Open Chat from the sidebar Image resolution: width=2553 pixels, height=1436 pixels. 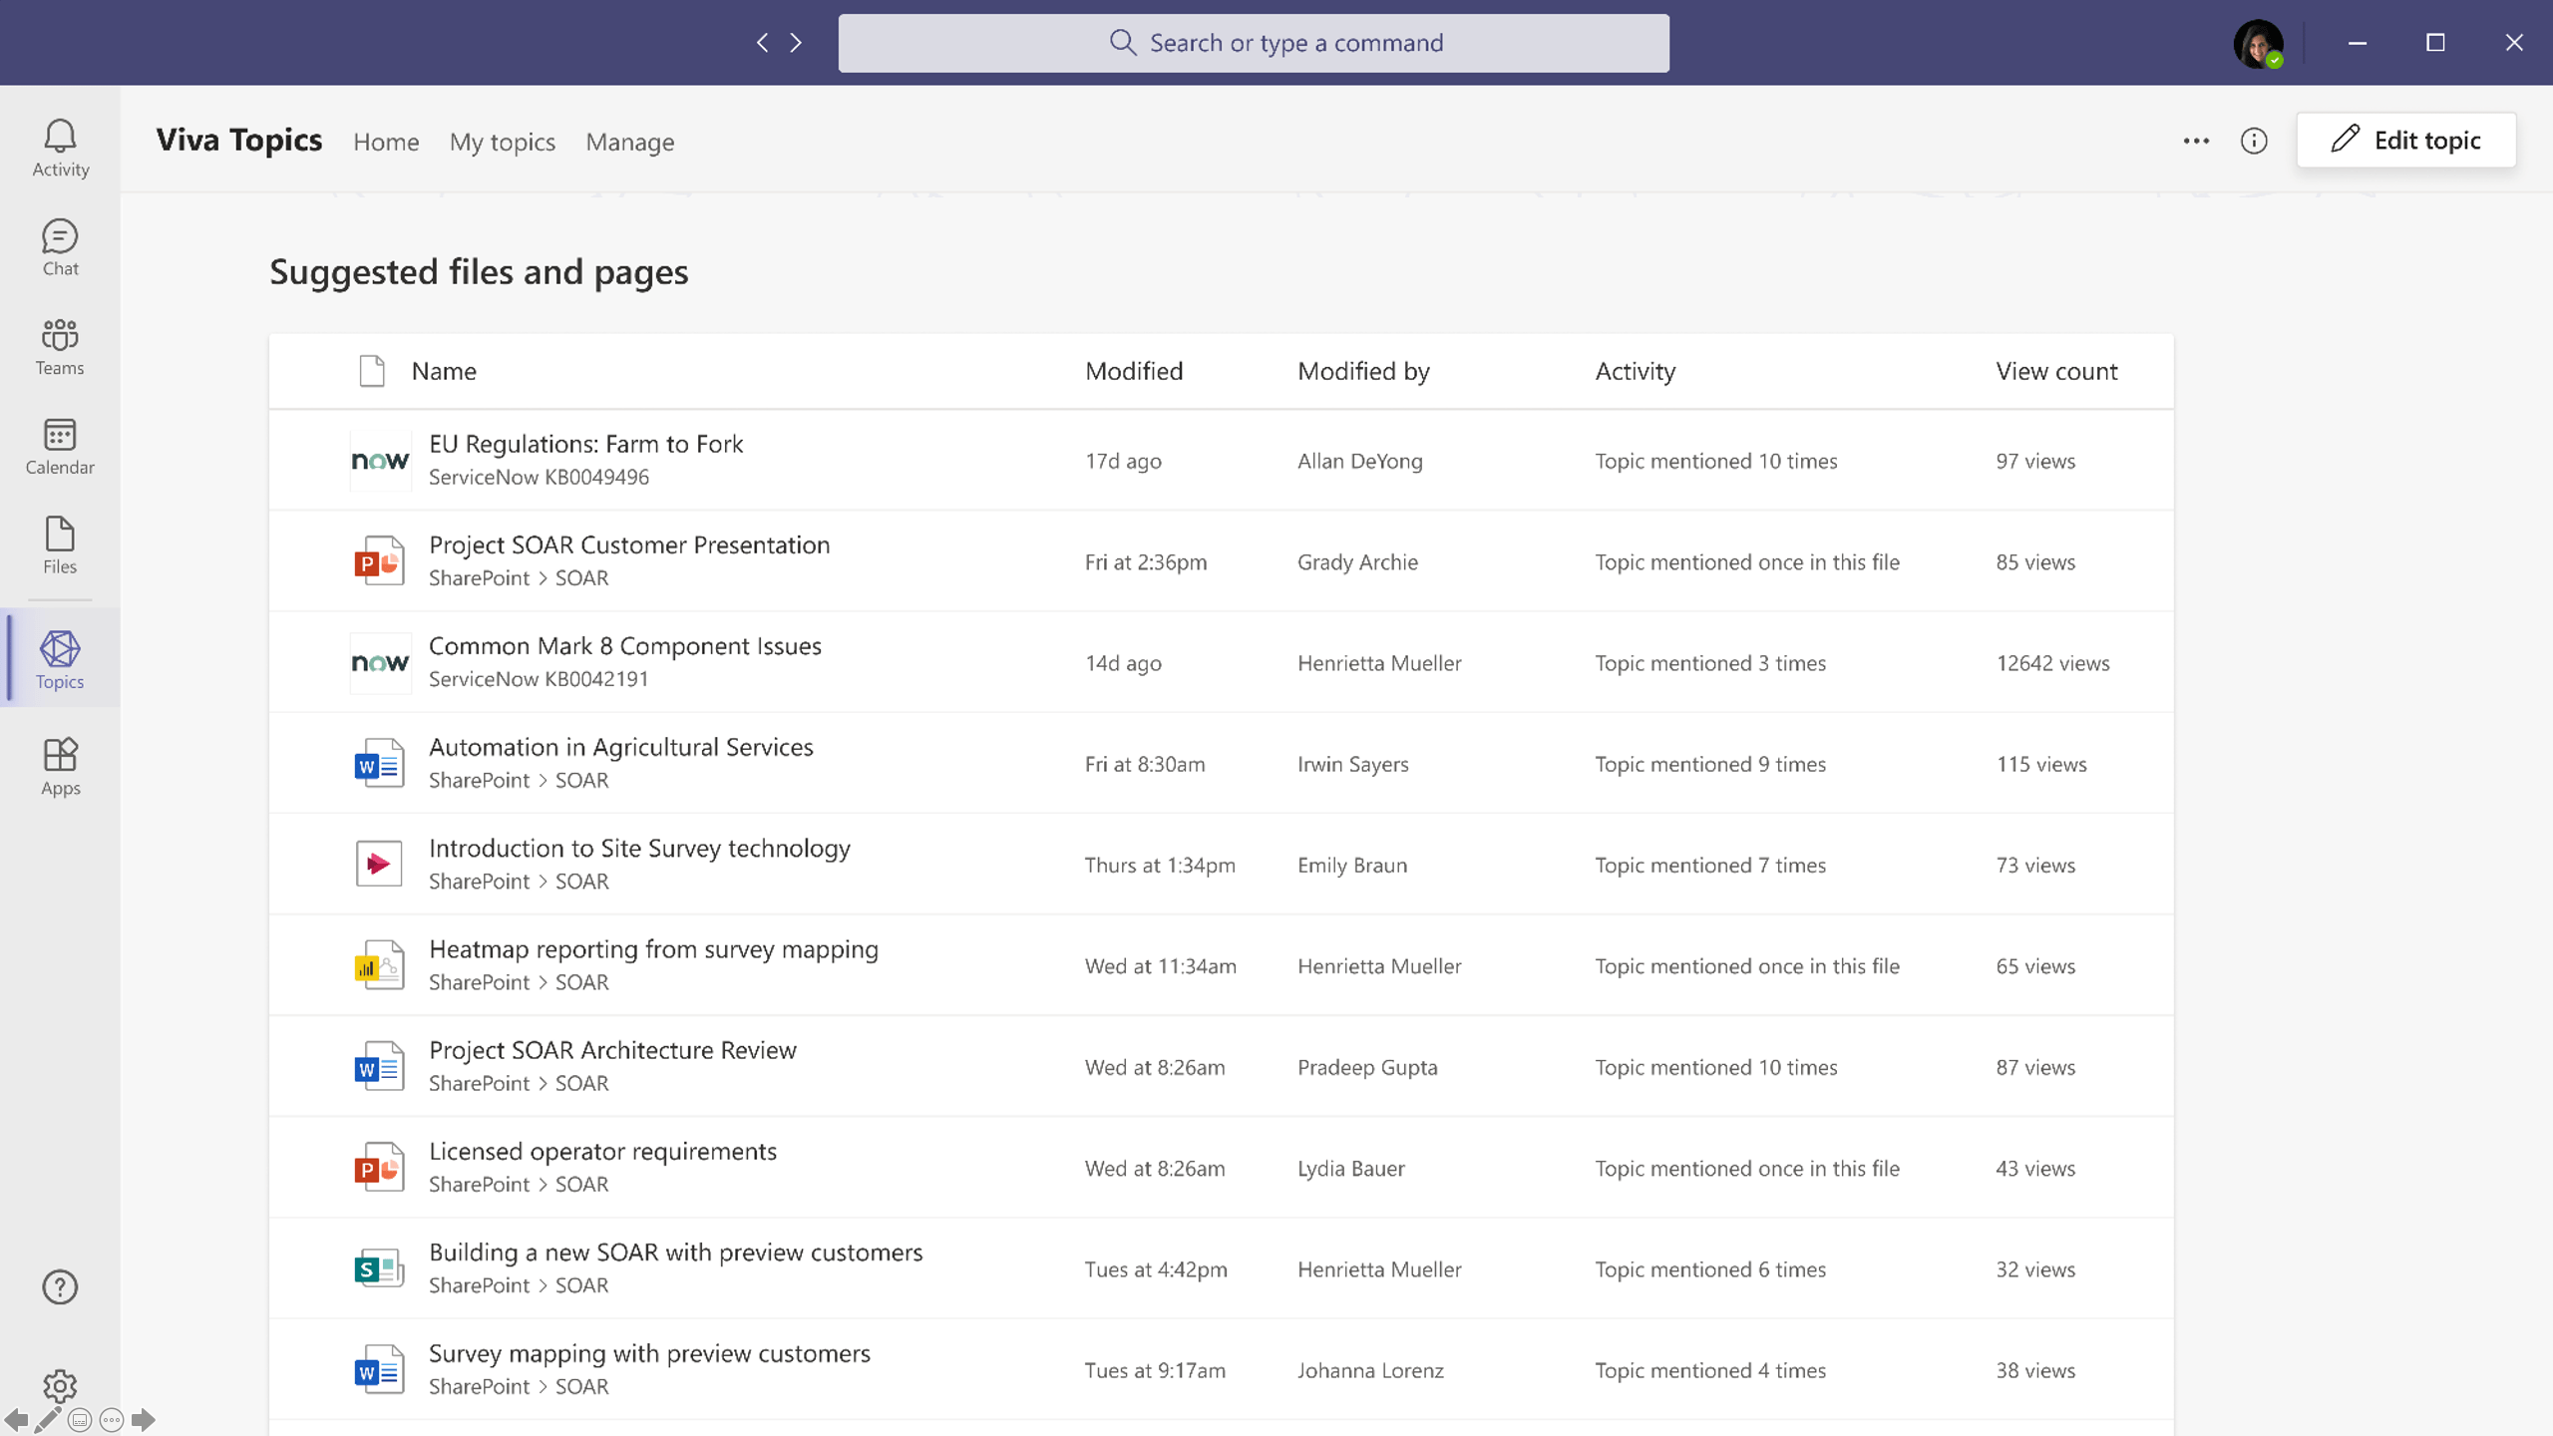click(x=60, y=247)
